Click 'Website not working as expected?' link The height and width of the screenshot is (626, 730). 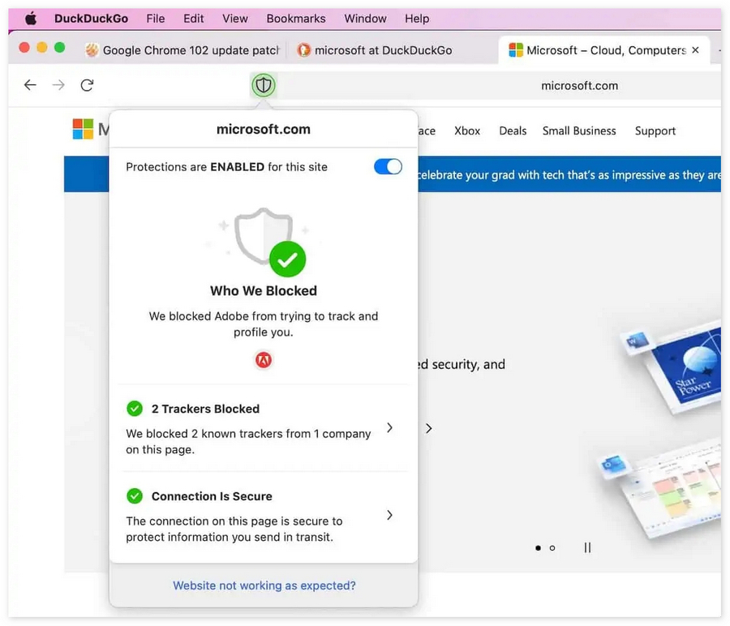click(264, 585)
